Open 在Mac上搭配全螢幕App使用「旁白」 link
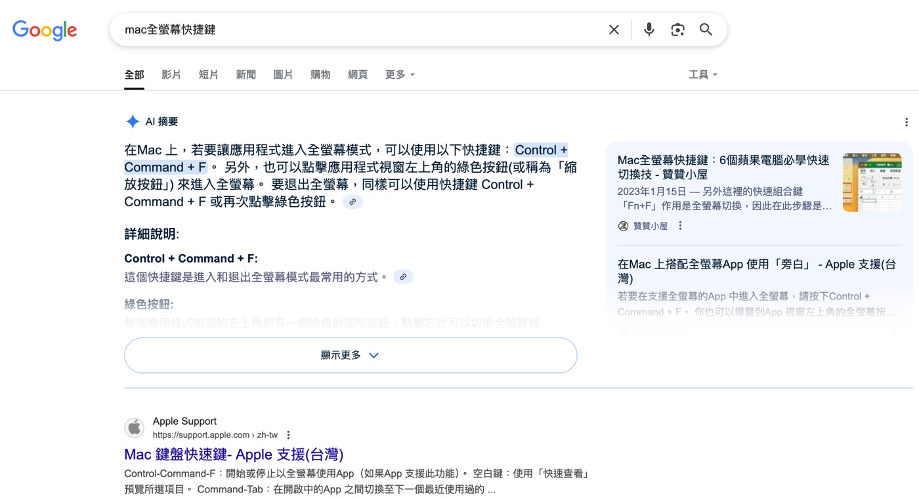This screenshot has width=919, height=499. (x=757, y=271)
